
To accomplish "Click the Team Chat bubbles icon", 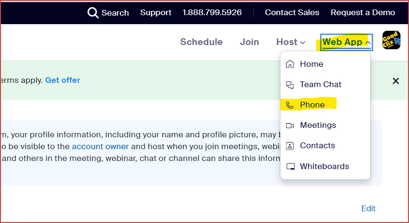I will 290,85.
